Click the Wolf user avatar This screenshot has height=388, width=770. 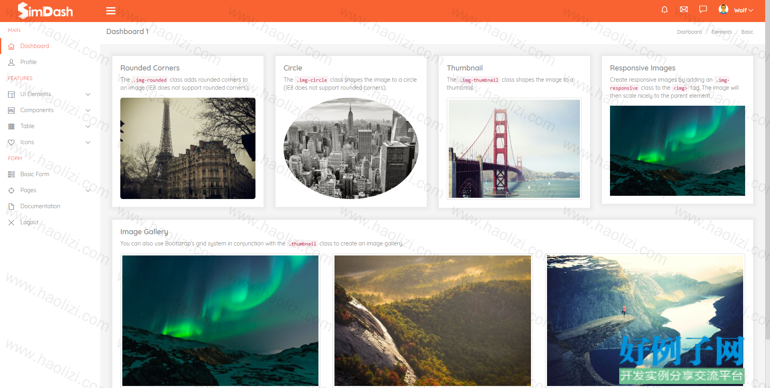pyautogui.click(x=723, y=10)
